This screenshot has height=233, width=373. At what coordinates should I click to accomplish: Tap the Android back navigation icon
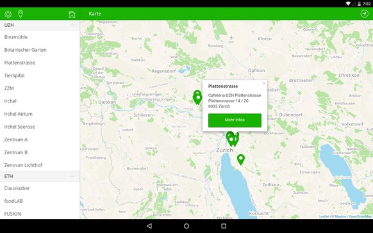coord(149,226)
